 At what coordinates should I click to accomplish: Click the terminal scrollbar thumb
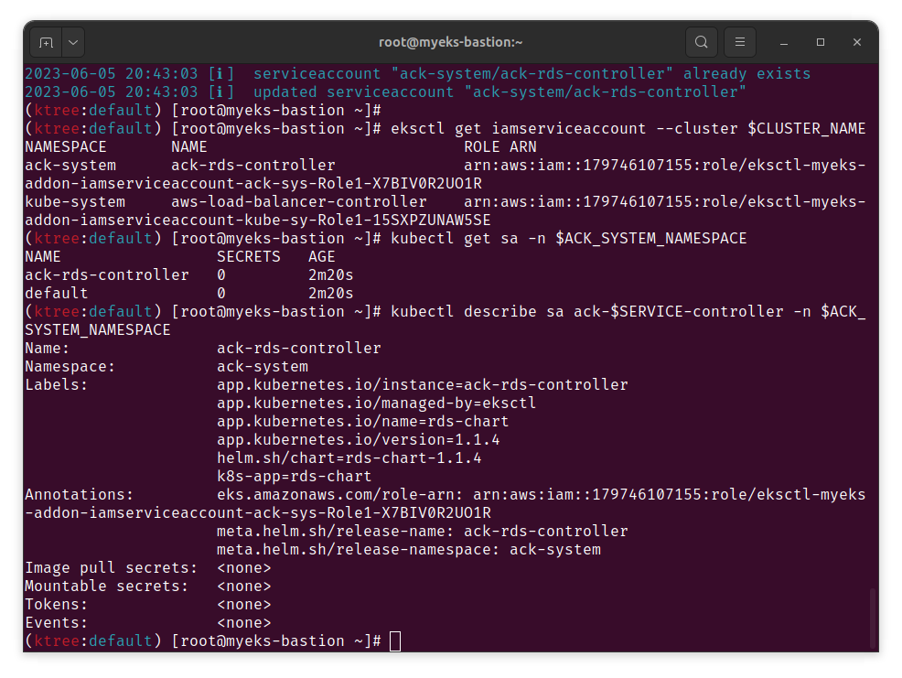pos(873,619)
